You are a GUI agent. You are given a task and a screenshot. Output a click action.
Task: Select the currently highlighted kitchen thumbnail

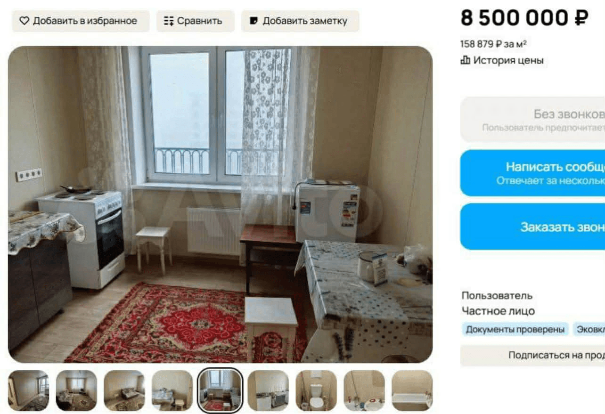[220, 390]
